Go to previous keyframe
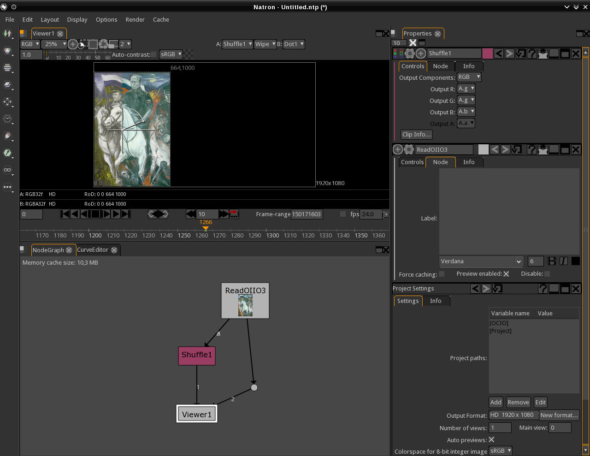The height and width of the screenshot is (456, 590). 153,214
